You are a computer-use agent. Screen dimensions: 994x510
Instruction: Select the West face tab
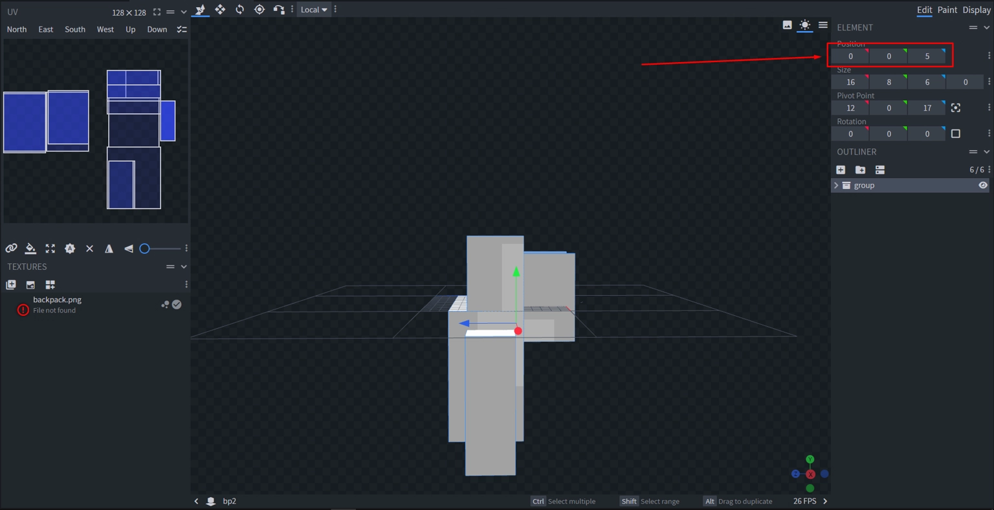click(x=105, y=29)
